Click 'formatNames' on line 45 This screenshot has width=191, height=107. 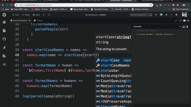(x=46, y=81)
